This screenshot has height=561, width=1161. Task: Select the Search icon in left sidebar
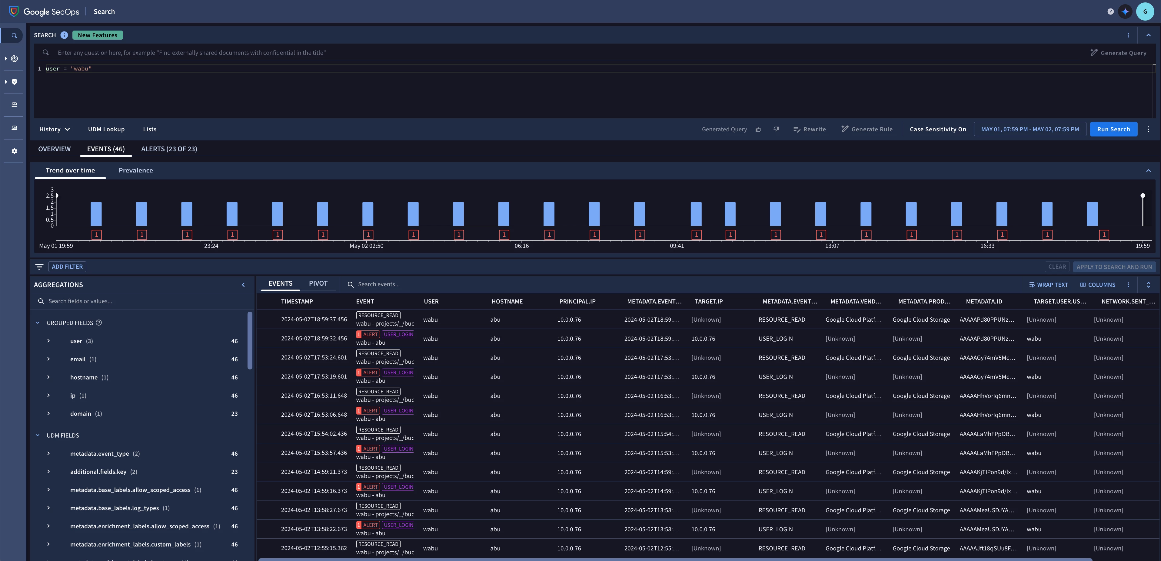(x=14, y=36)
